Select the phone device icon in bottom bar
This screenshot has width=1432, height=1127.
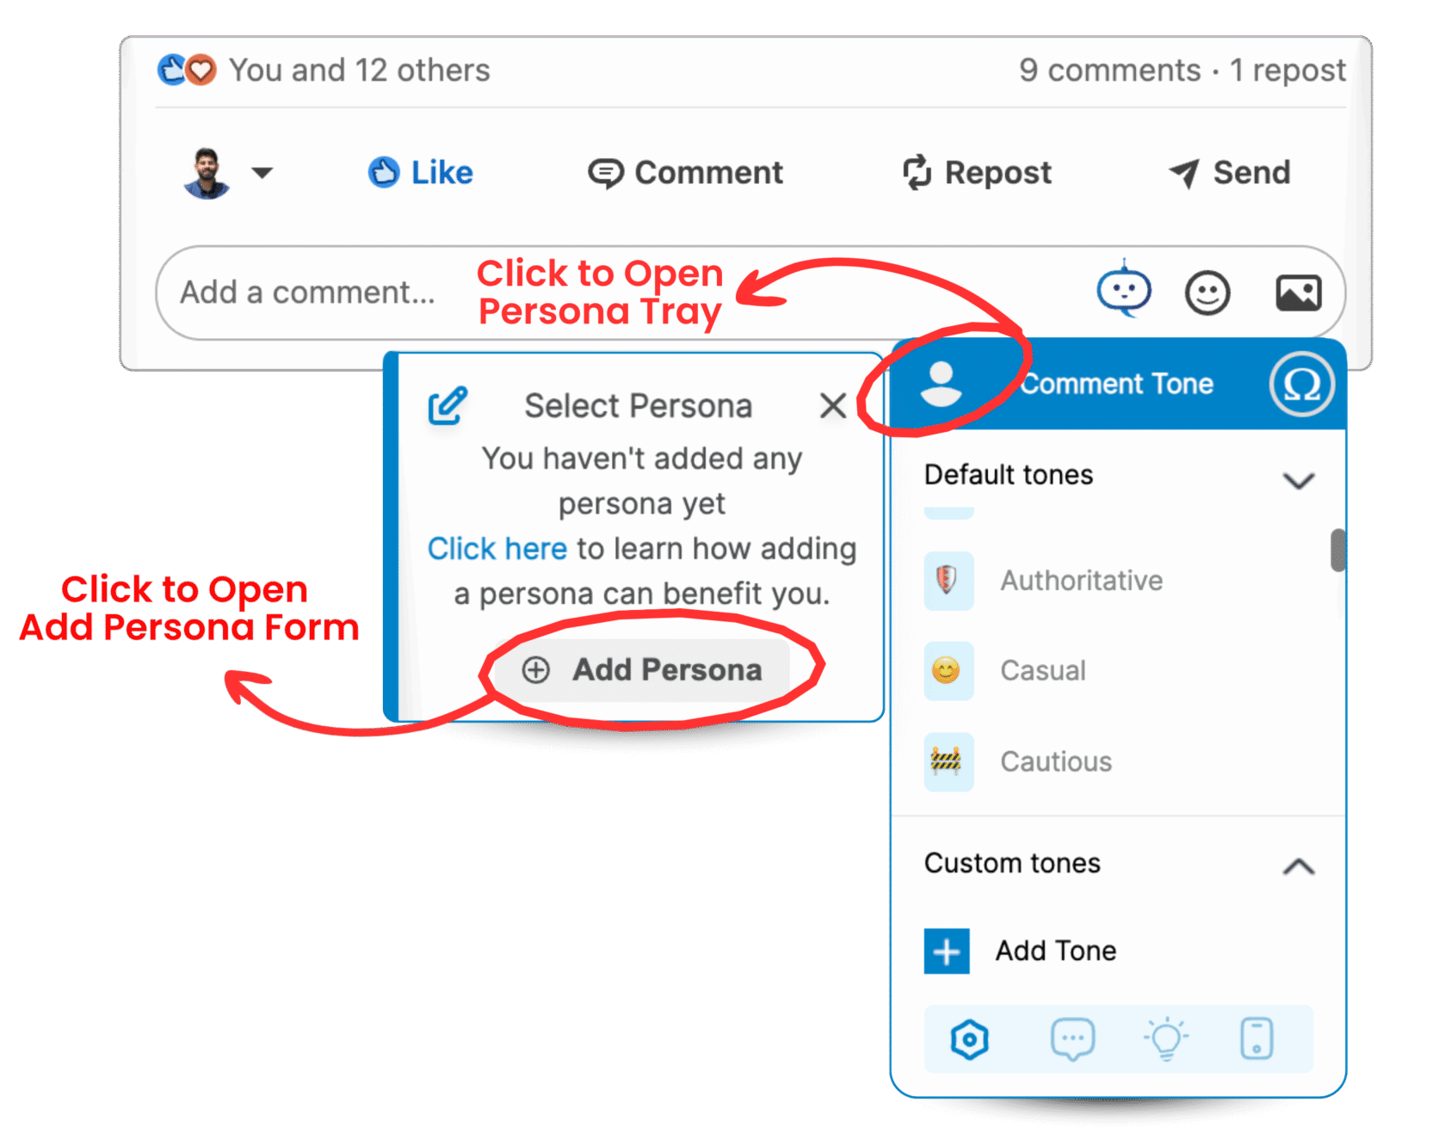(x=1256, y=1038)
